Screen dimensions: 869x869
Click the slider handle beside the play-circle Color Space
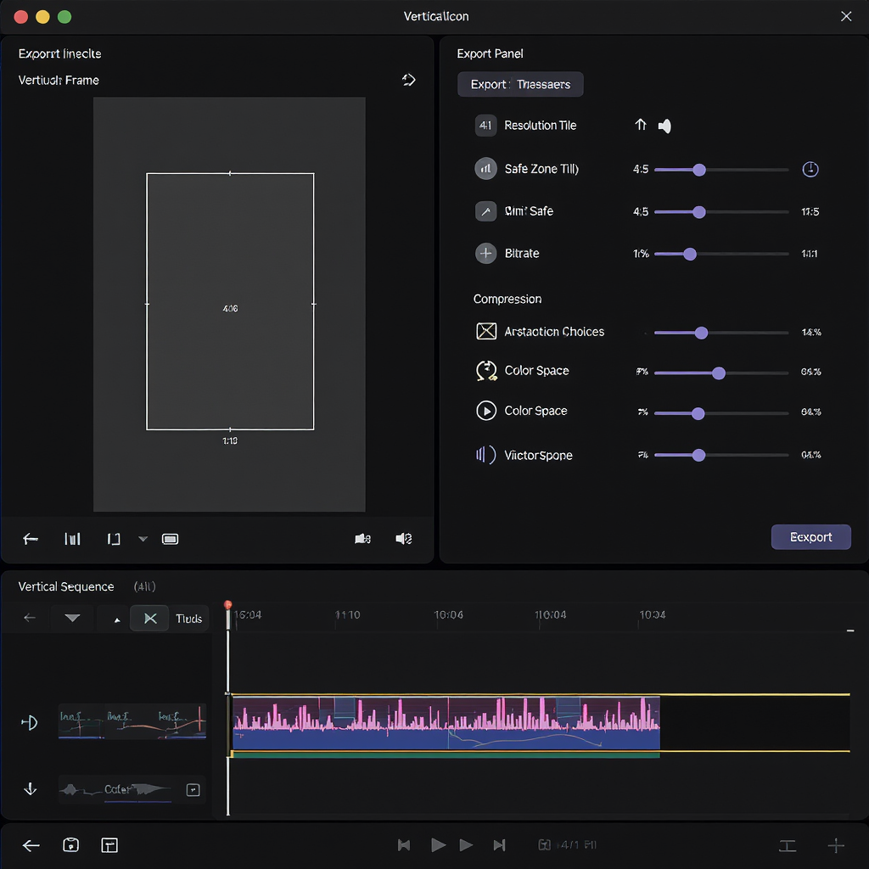[698, 413]
